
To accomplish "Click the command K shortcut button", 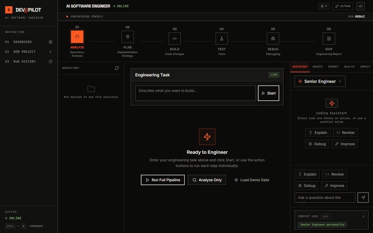I will [324, 6].
